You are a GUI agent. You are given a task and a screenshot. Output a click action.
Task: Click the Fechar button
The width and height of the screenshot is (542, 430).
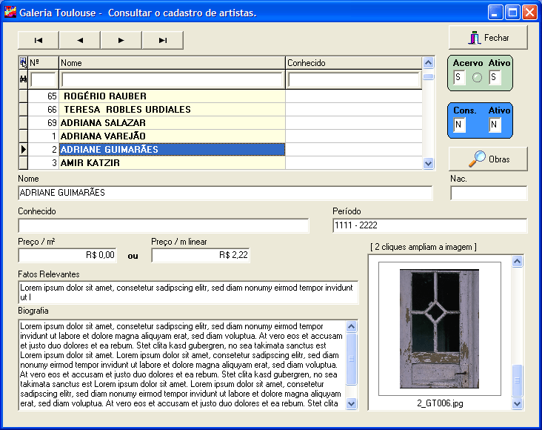488,37
